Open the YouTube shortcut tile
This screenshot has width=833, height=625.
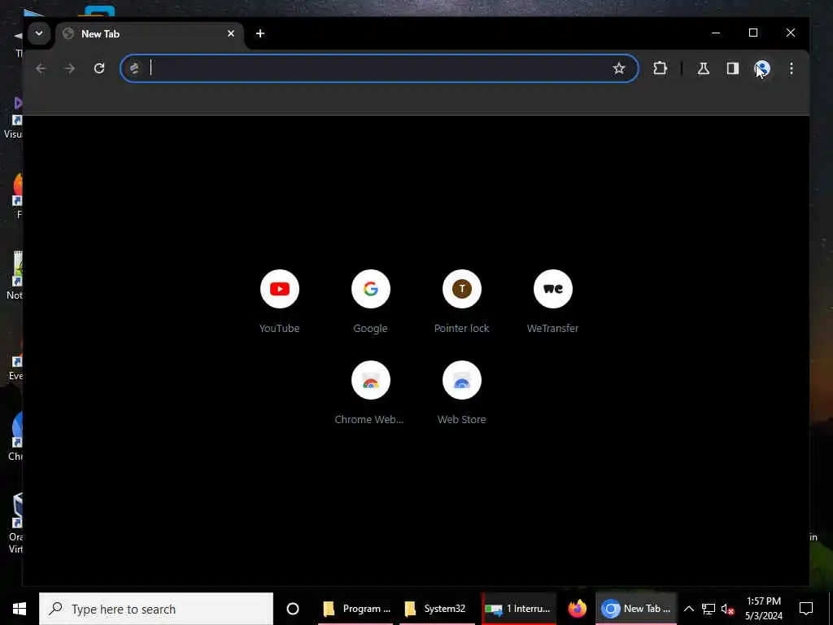[280, 301]
